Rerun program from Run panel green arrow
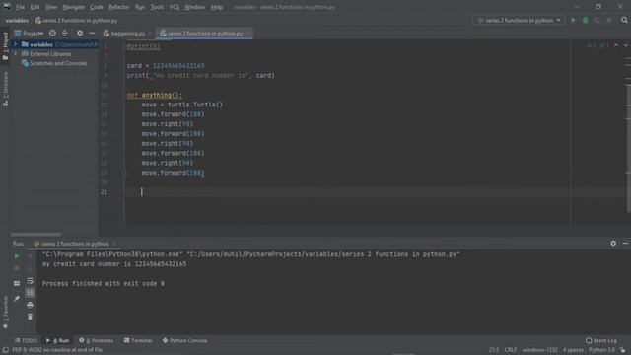Image resolution: width=631 pixels, height=355 pixels. tap(17, 256)
